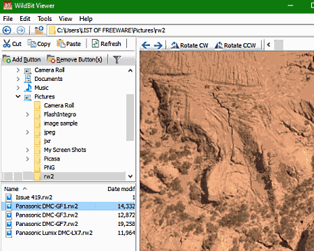314x251 pixels.
Task: Show previous image with blue left arrow
Action: (146, 45)
